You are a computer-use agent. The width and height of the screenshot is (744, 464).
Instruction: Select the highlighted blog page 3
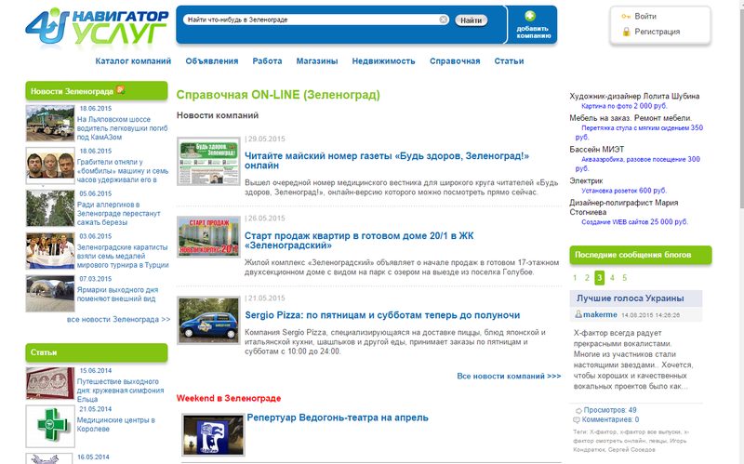pyautogui.click(x=599, y=277)
